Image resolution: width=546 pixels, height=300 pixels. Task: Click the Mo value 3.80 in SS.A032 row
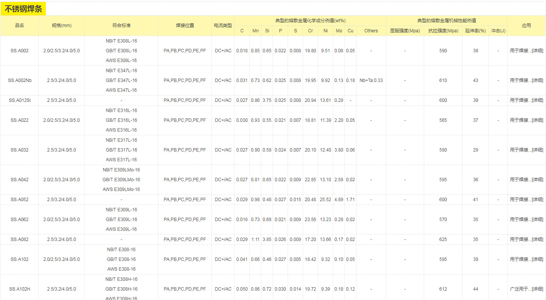(x=339, y=150)
